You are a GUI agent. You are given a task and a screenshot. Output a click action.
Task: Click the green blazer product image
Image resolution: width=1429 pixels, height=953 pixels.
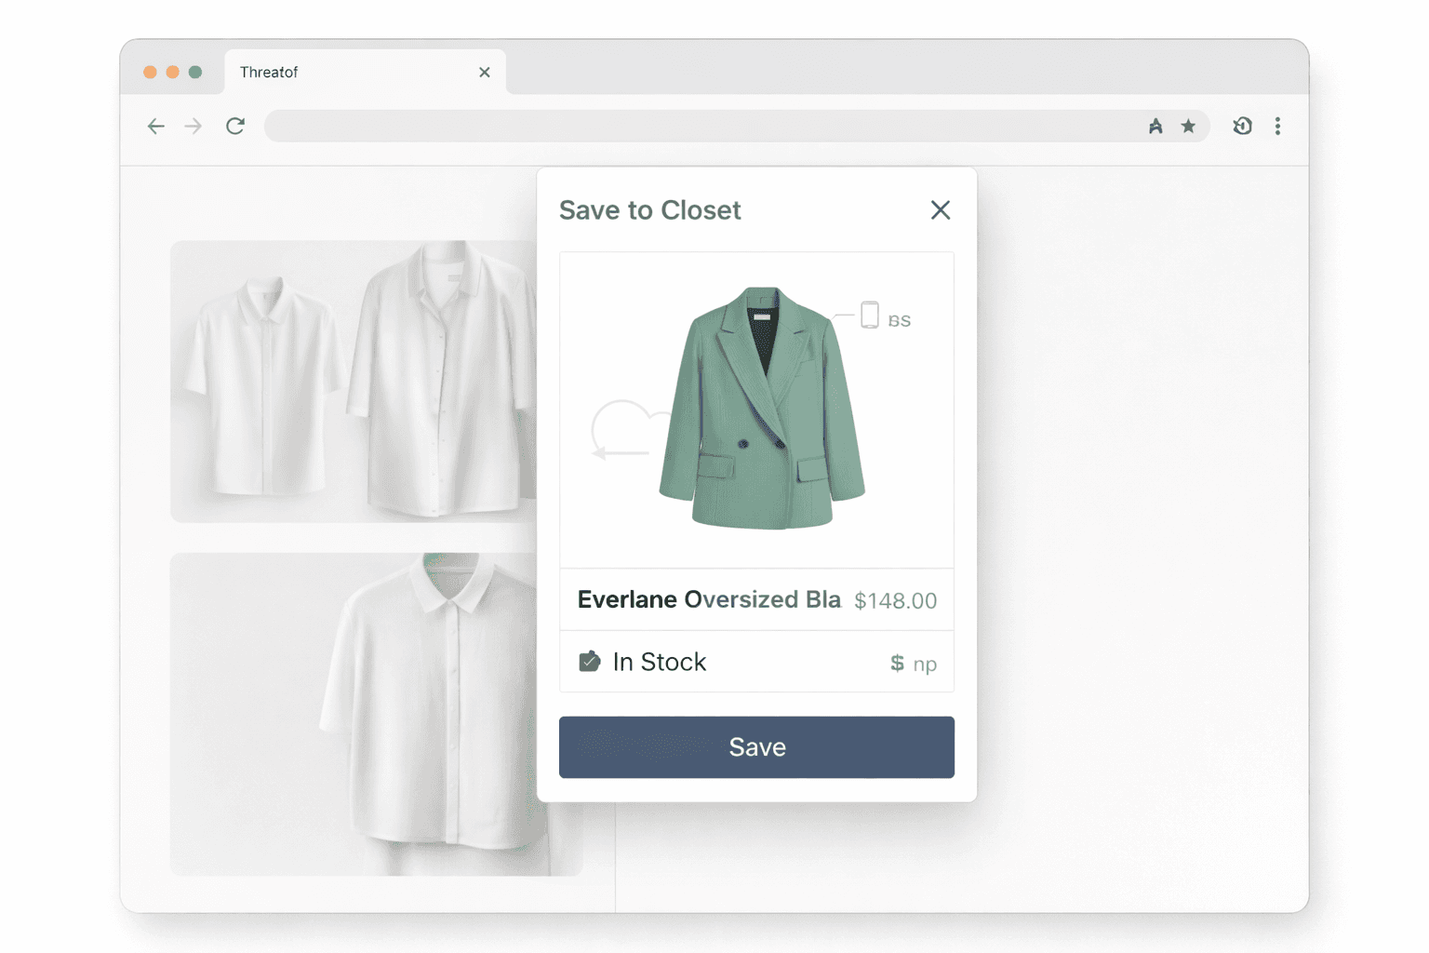(x=762, y=408)
